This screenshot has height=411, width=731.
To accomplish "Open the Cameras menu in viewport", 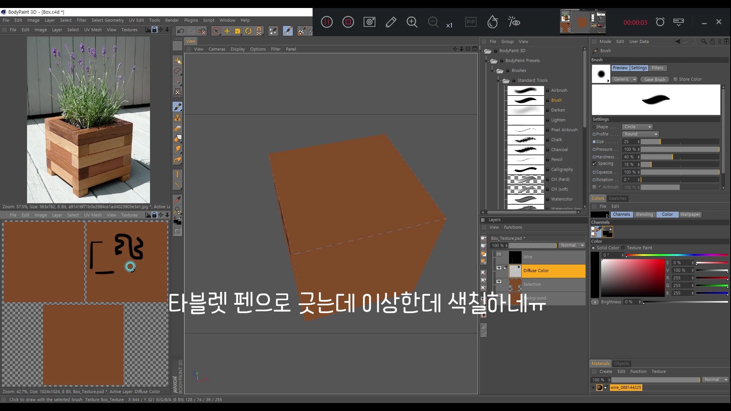I will click(217, 49).
